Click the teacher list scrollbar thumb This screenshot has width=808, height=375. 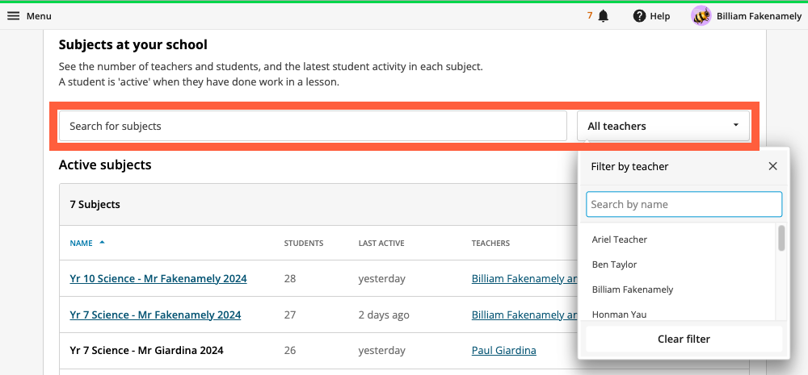coord(781,238)
